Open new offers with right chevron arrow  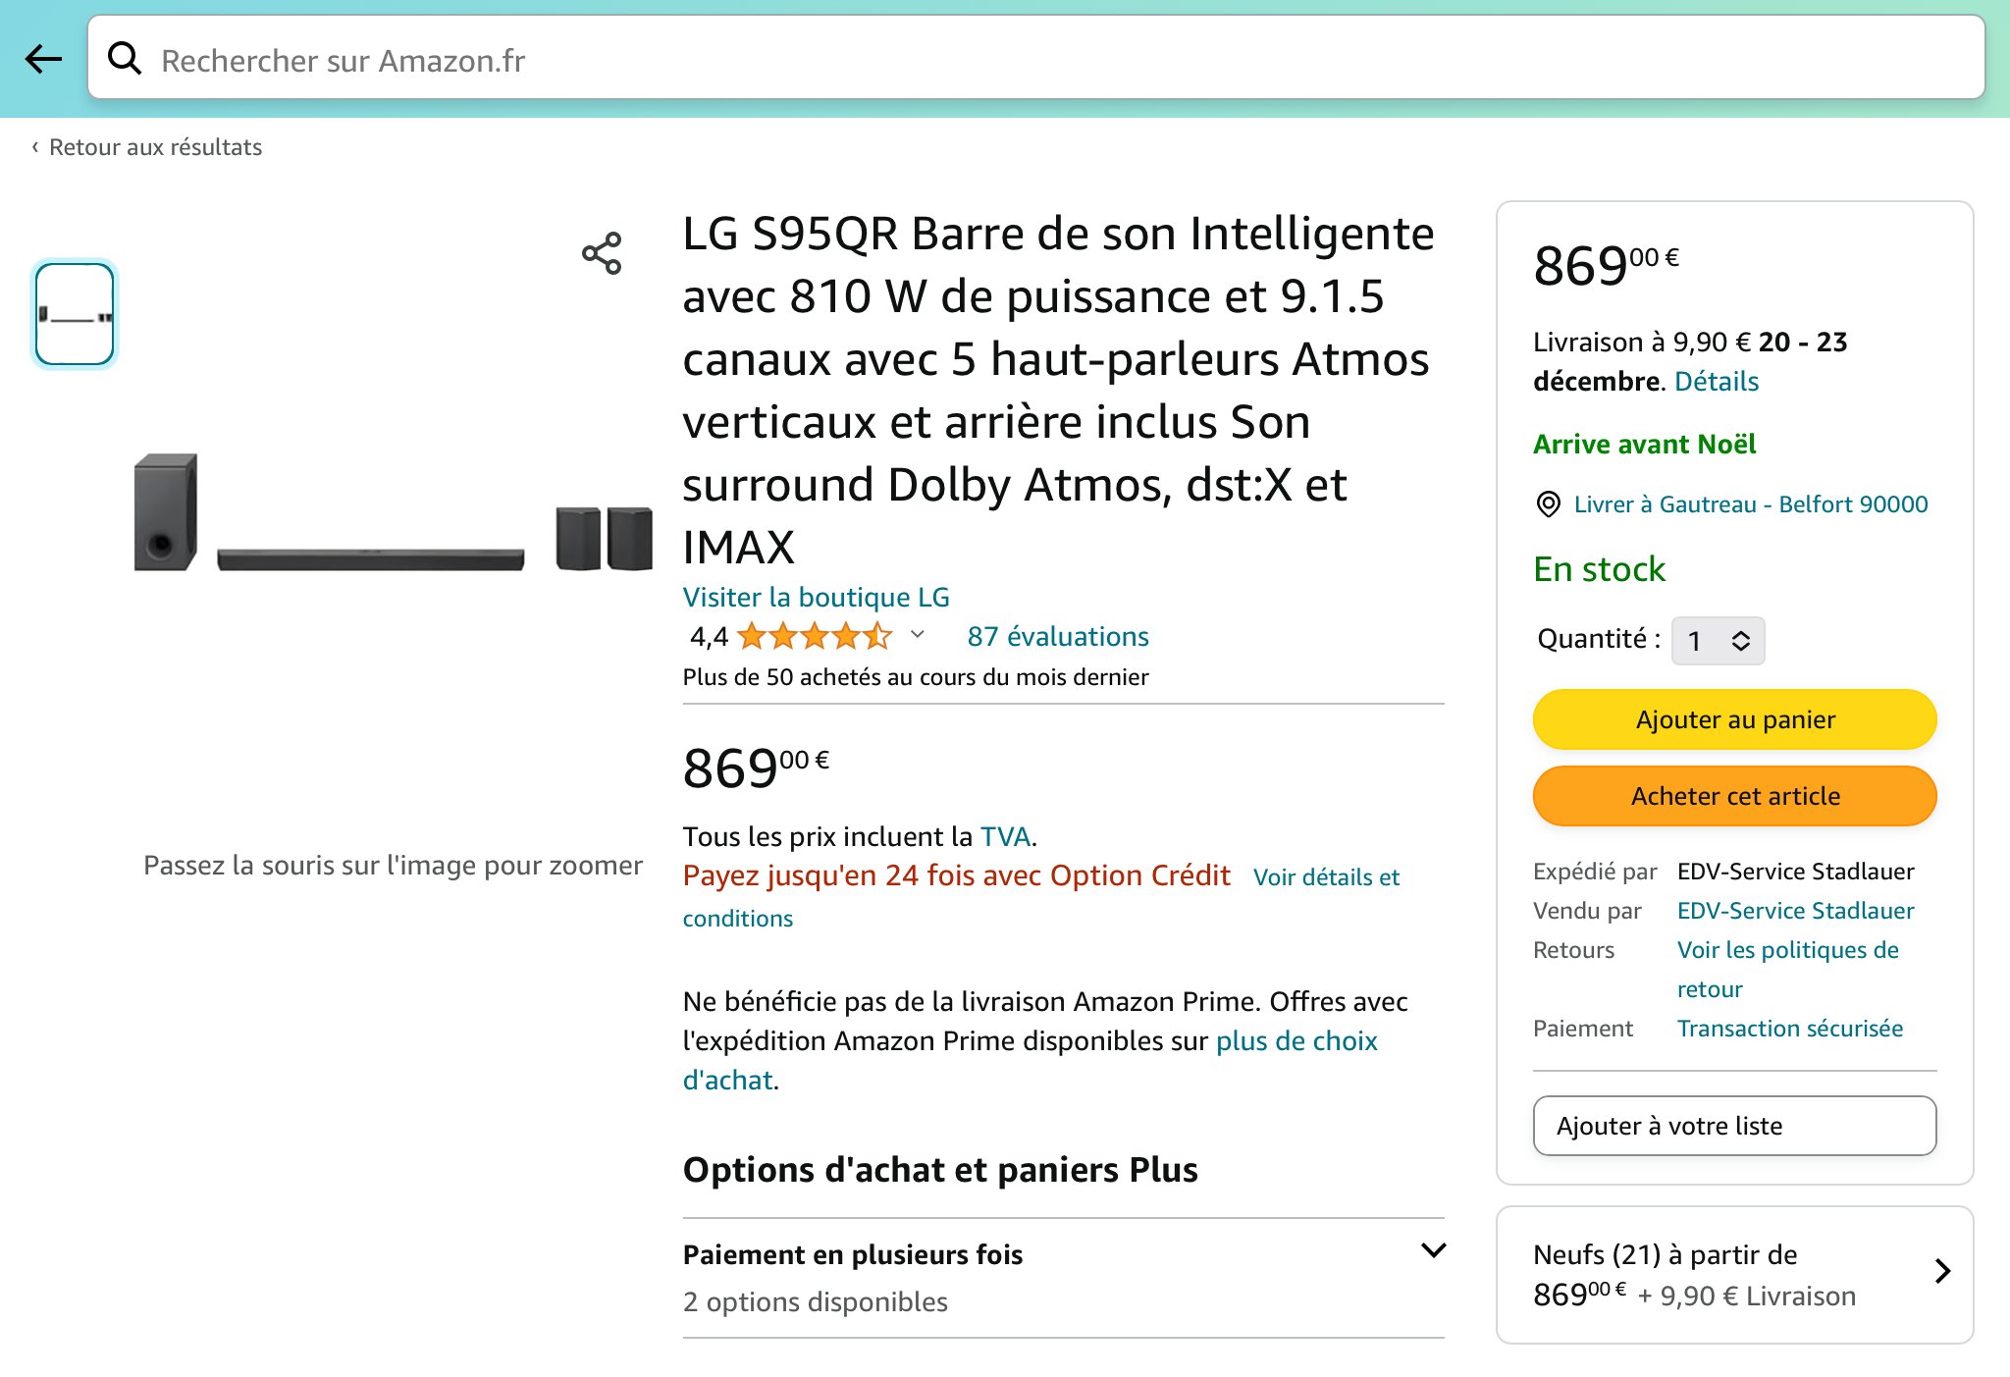click(x=1942, y=1272)
